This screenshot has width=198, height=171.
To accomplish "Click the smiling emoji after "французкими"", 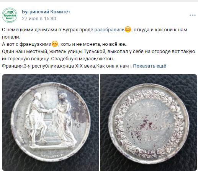I will coord(55,44).
